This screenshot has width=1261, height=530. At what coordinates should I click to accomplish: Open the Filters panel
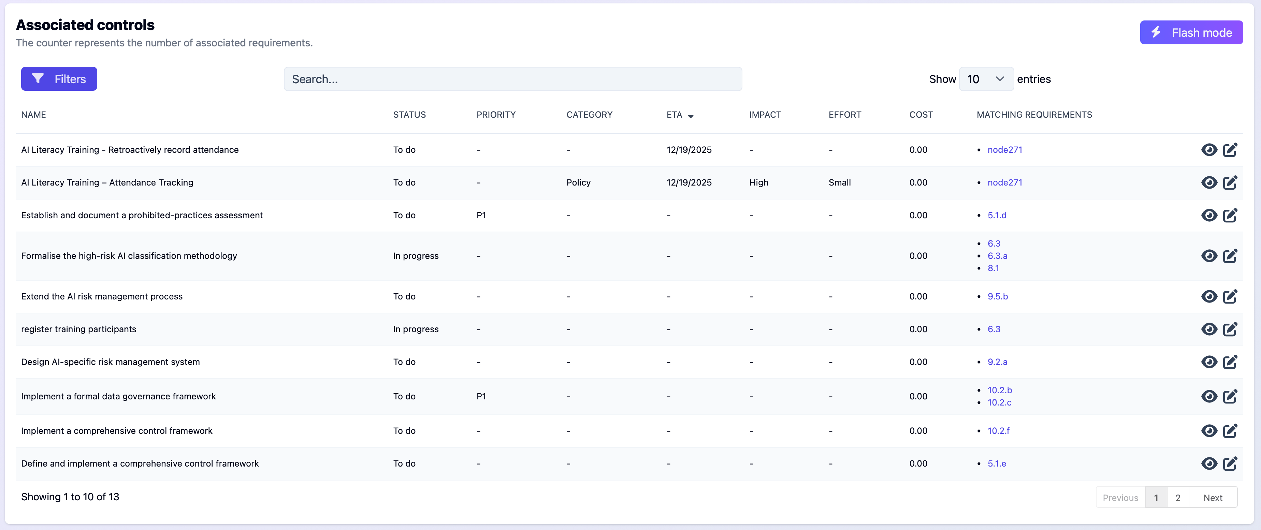point(59,79)
